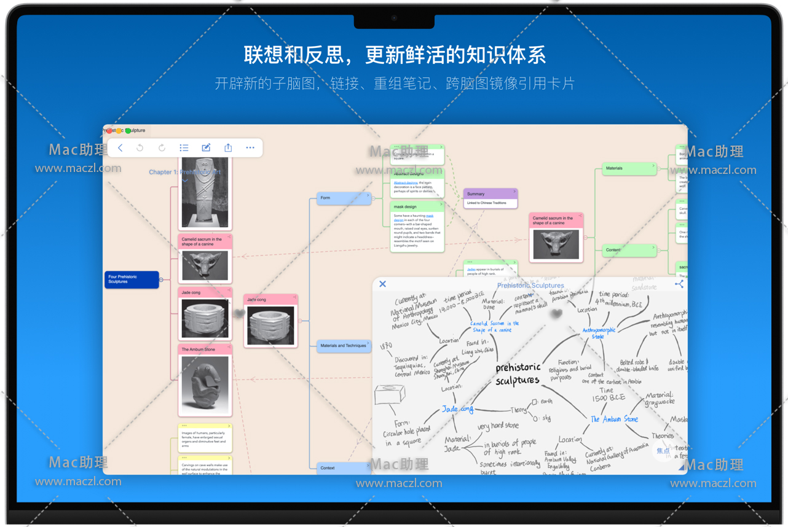Viewport: 788px width, 527px height.
Task: Select the Four Prehistoric Sculptures root node
Action: [132, 279]
